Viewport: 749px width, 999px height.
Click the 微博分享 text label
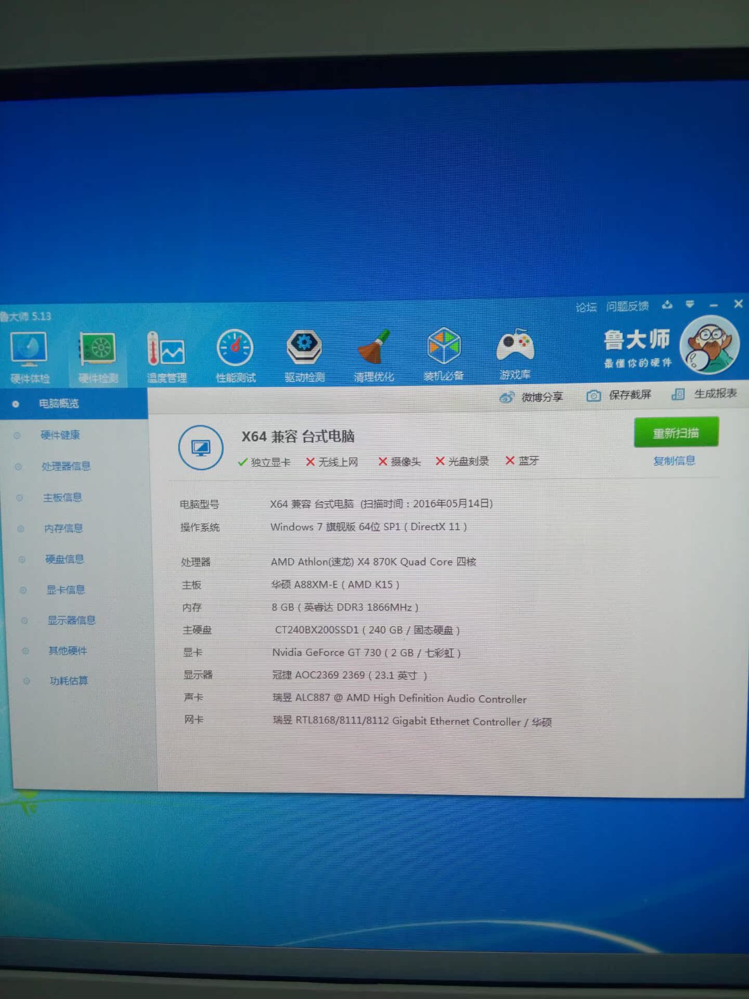[x=543, y=398]
